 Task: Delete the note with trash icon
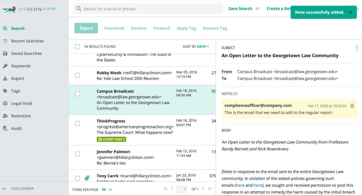click(x=352, y=106)
